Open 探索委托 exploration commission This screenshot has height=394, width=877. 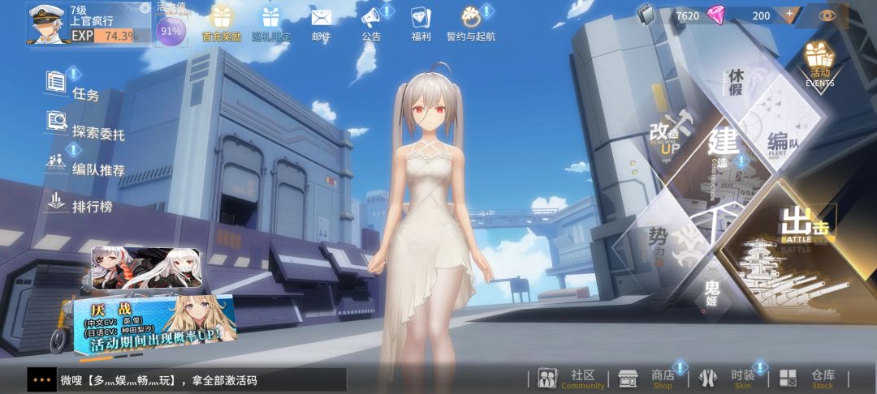pyautogui.click(x=86, y=126)
